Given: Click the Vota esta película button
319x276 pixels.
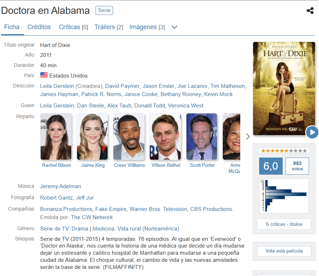Looking at the screenshot, I should tap(284, 251).
